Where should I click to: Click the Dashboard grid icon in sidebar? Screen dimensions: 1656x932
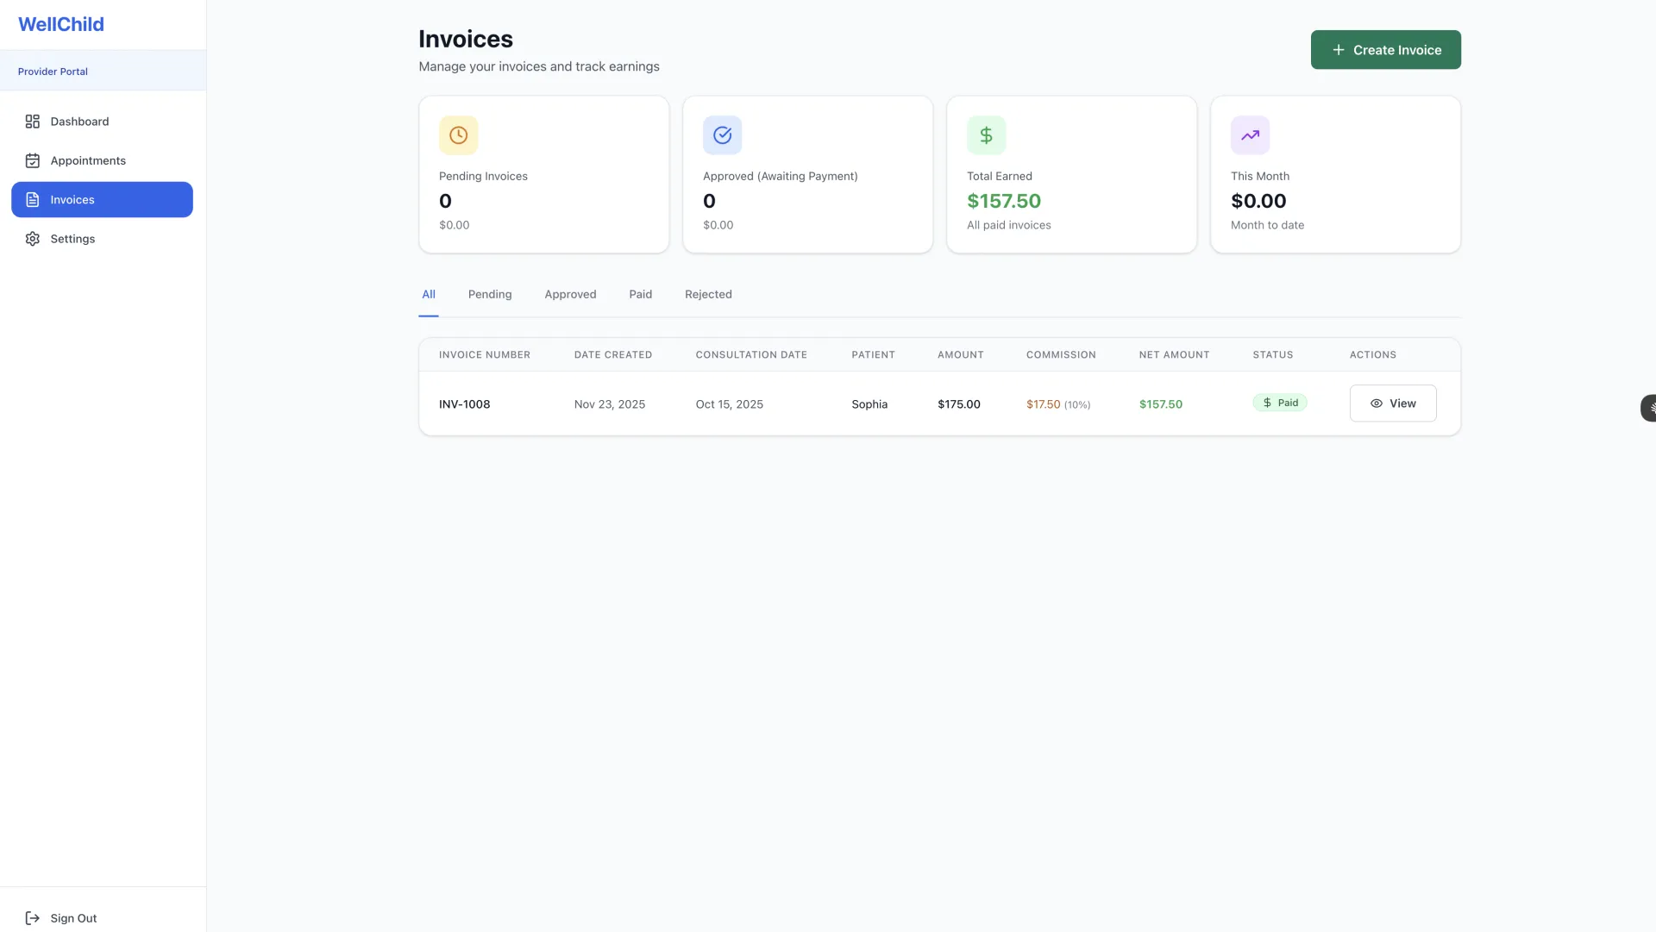click(x=33, y=122)
